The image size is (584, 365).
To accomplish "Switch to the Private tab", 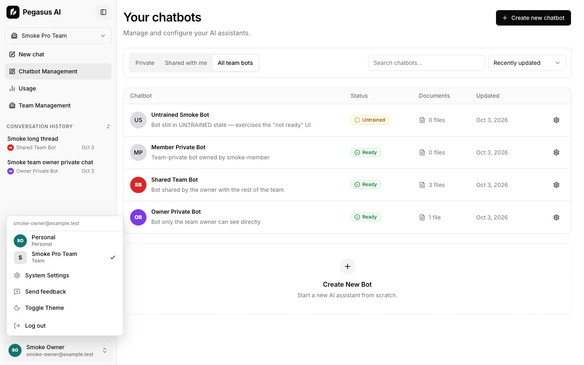I will 145,63.
